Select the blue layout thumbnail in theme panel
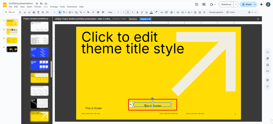273x124 pixels. pos(39,52)
